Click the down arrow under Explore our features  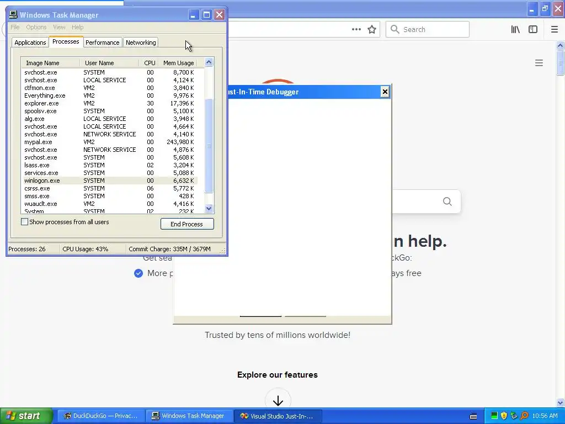point(278,401)
